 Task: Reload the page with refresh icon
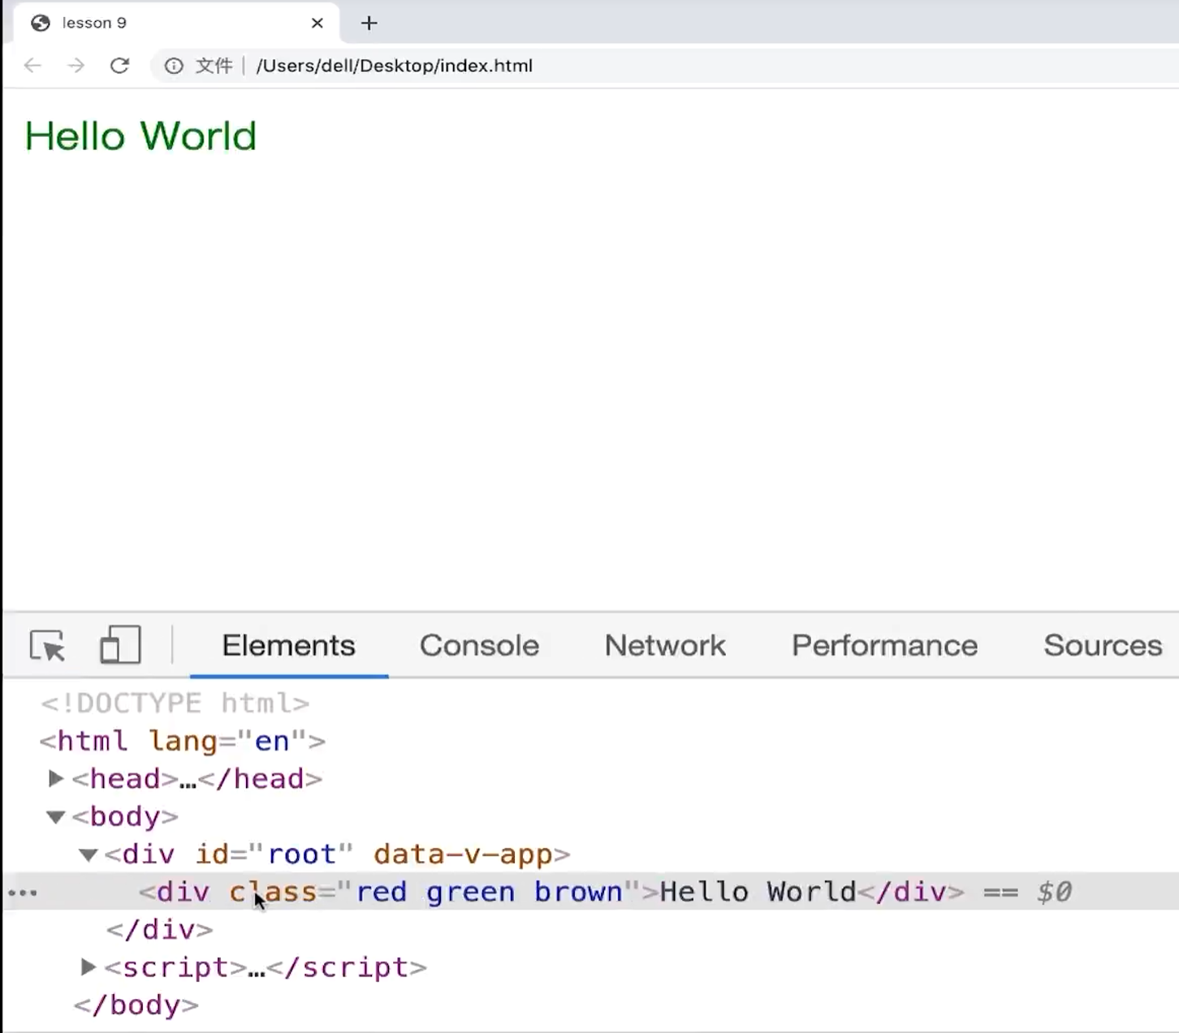[x=119, y=66]
